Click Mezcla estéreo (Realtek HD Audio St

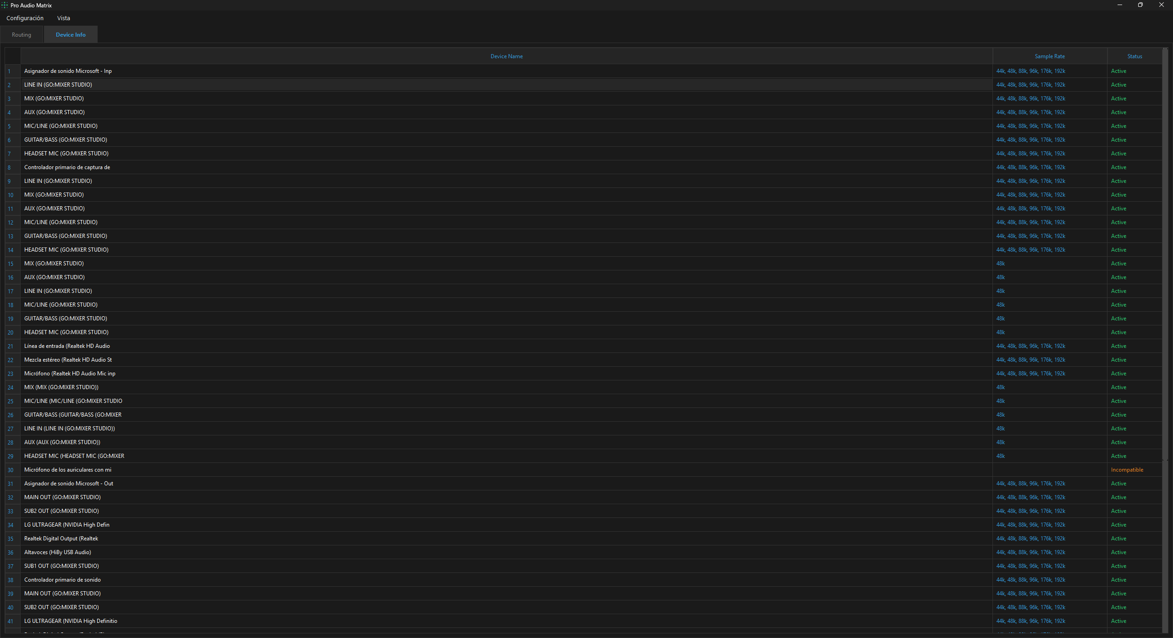point(506,360)
